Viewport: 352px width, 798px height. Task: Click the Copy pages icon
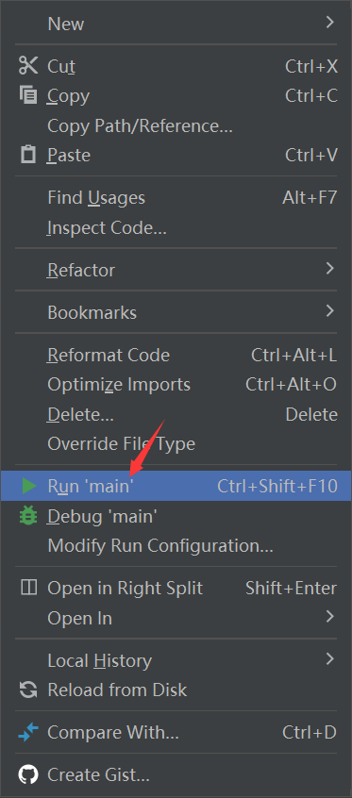pyautogui.click(x=28, y=95)
